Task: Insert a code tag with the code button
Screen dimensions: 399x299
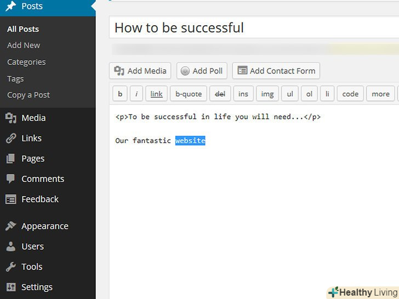Action: tap(350, 94)
